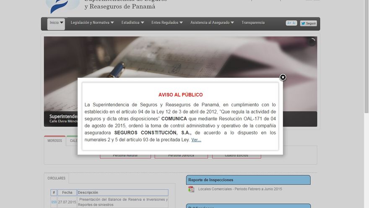This screenshot has width=369, height=208.
Task: Click the Reporte de Inspecciones header
Action: (x=248, y=180)
